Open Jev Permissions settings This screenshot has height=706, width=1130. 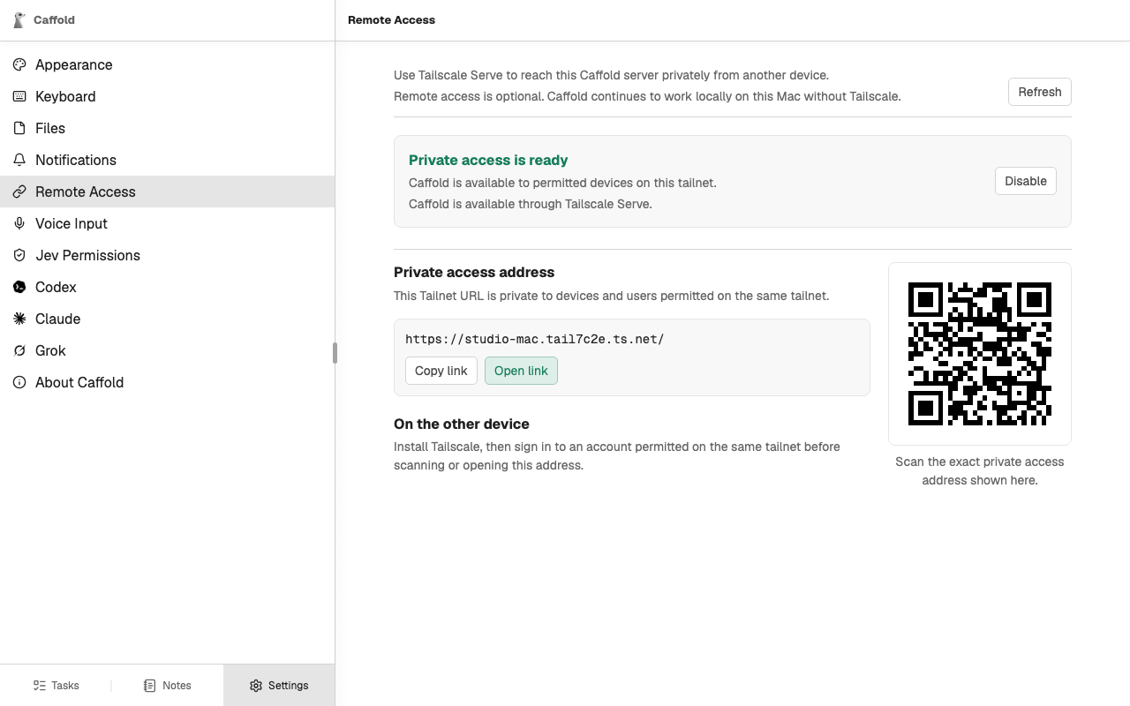[x=167, y=255]
